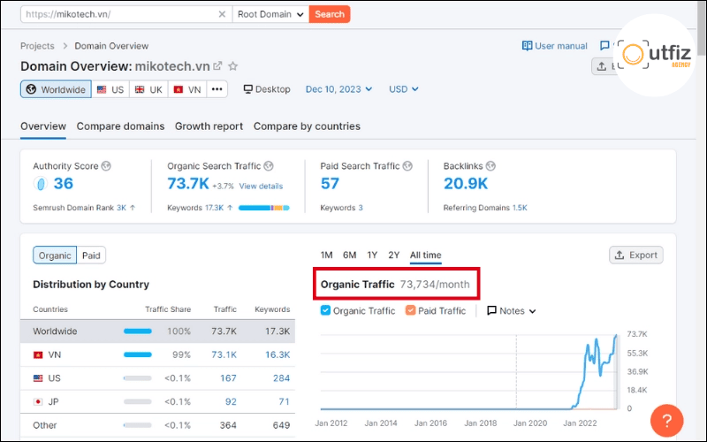
Task: Click paid Keywords 3 link
Action: coord(361,208)
